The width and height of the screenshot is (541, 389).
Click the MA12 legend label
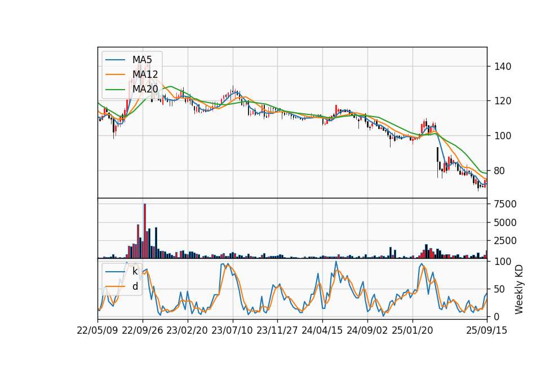145,74
